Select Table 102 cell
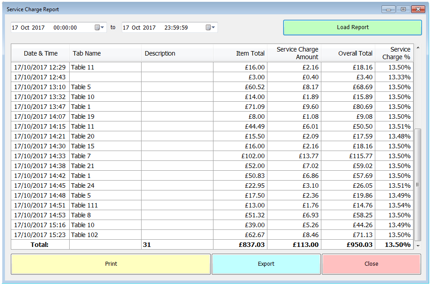431x285 pixels. tap(105, 235)
